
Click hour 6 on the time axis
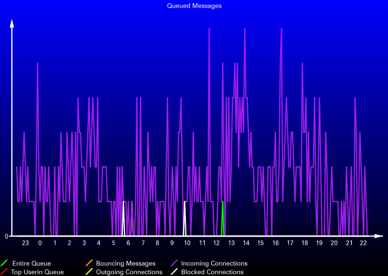(128, 243)
